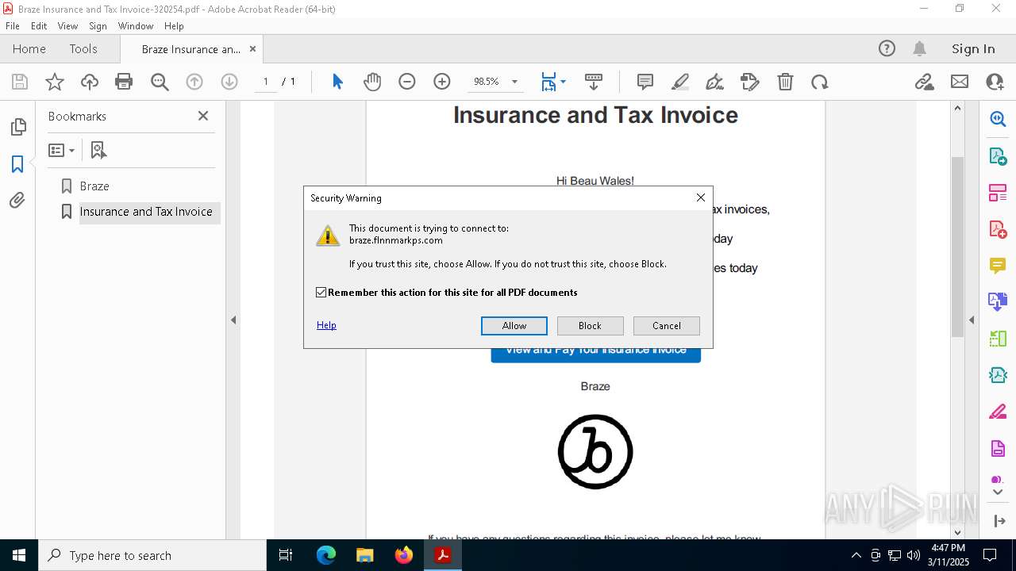Open the Help menu
The image size is (1016, 571).
tap(174, 26)
